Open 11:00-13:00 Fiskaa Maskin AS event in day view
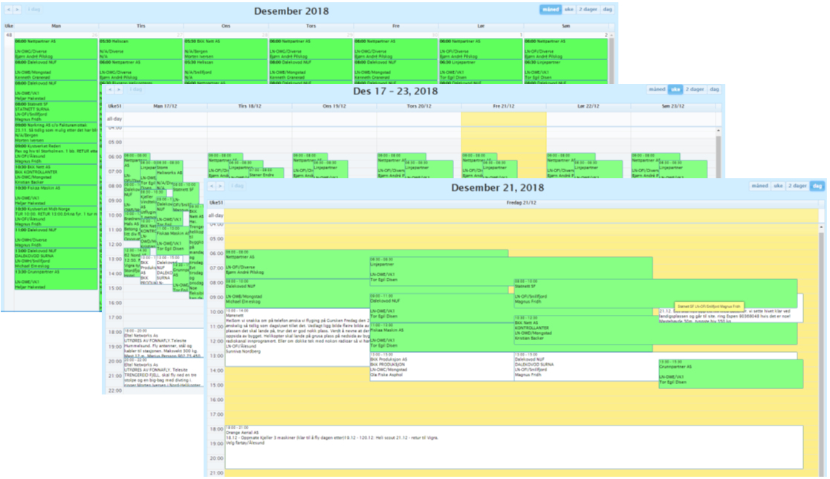The width and height of the screenshot is (830, 479). point(441,337)
